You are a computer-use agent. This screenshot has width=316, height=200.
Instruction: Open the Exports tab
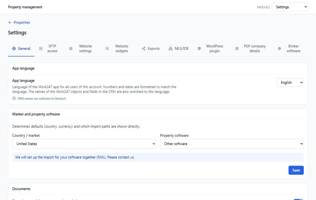(151, 49)
